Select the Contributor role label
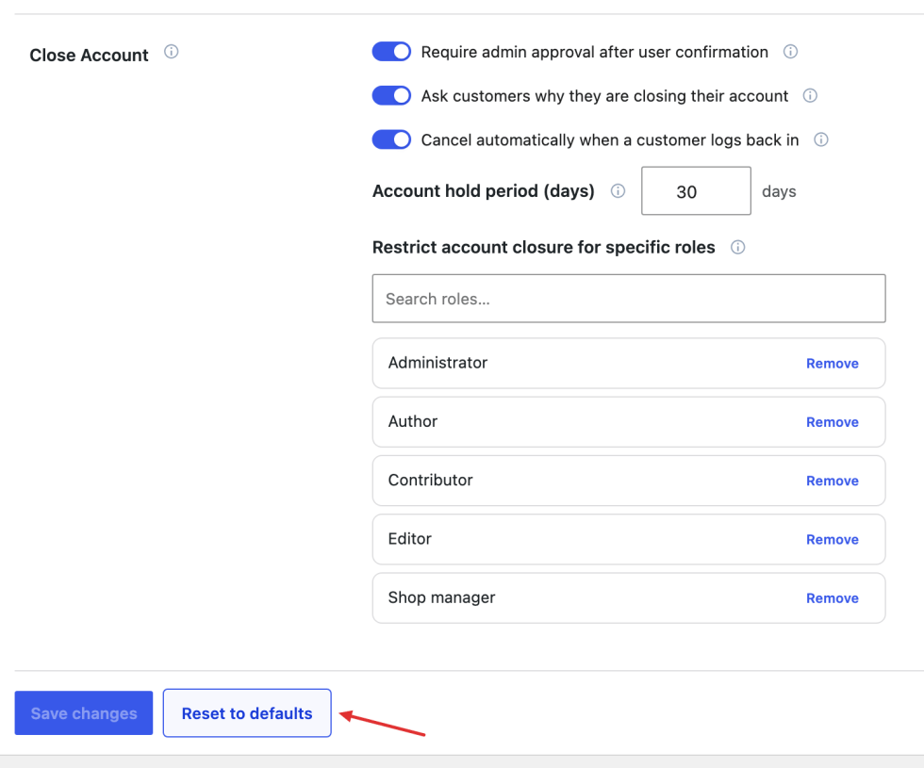Screen dimensions: 924x768 point(430,480)
